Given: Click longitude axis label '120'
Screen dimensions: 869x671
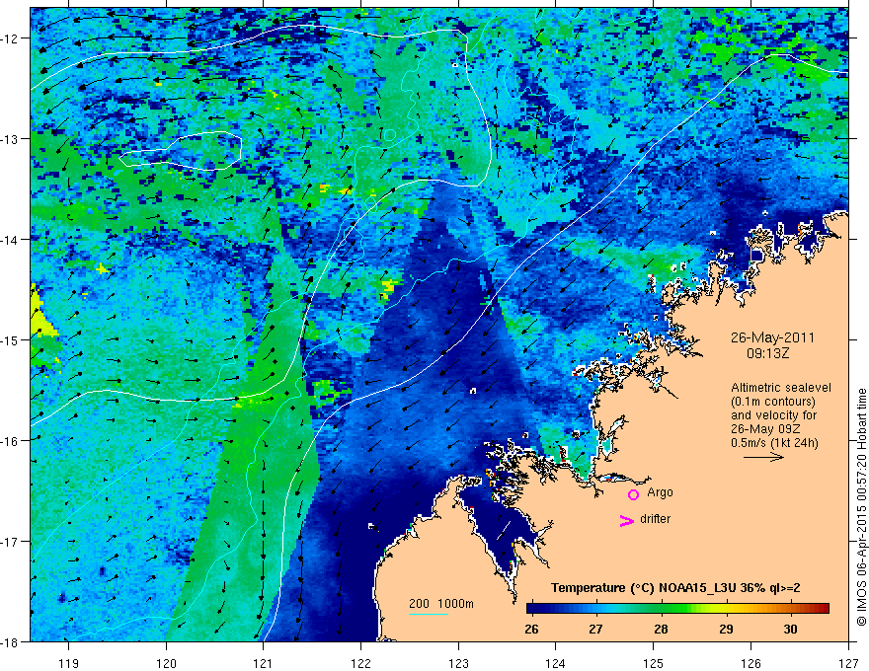Looking at the screenshot, I should click(x=166, y=663).
